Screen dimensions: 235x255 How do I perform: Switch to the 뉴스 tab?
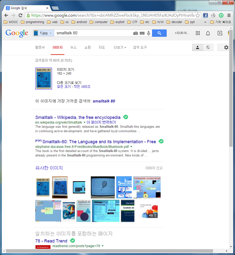tap(73, 47)
